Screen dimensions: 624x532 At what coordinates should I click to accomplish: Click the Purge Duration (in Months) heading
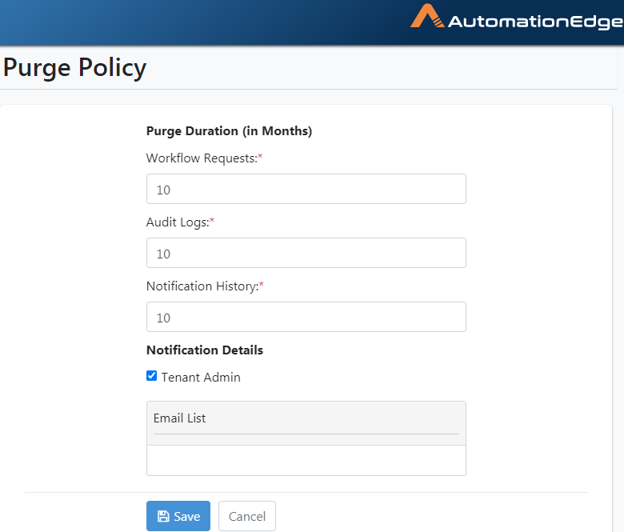(x=230, y=131)
